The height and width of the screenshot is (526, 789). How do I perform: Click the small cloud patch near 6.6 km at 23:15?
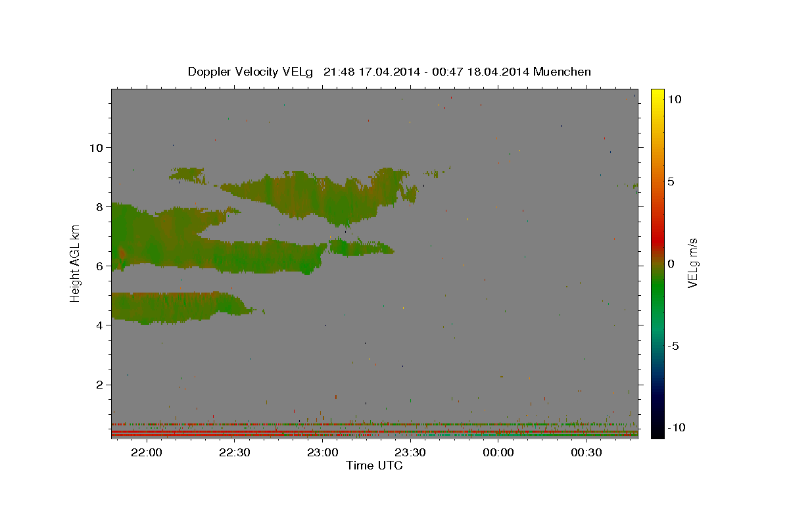click(360, 247)
